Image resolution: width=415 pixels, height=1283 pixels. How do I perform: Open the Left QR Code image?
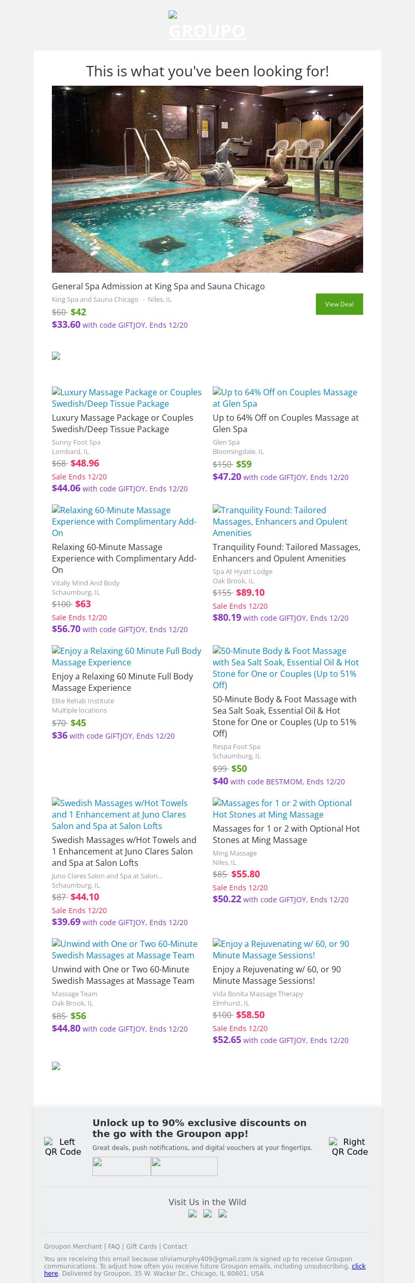(63, 1146)
